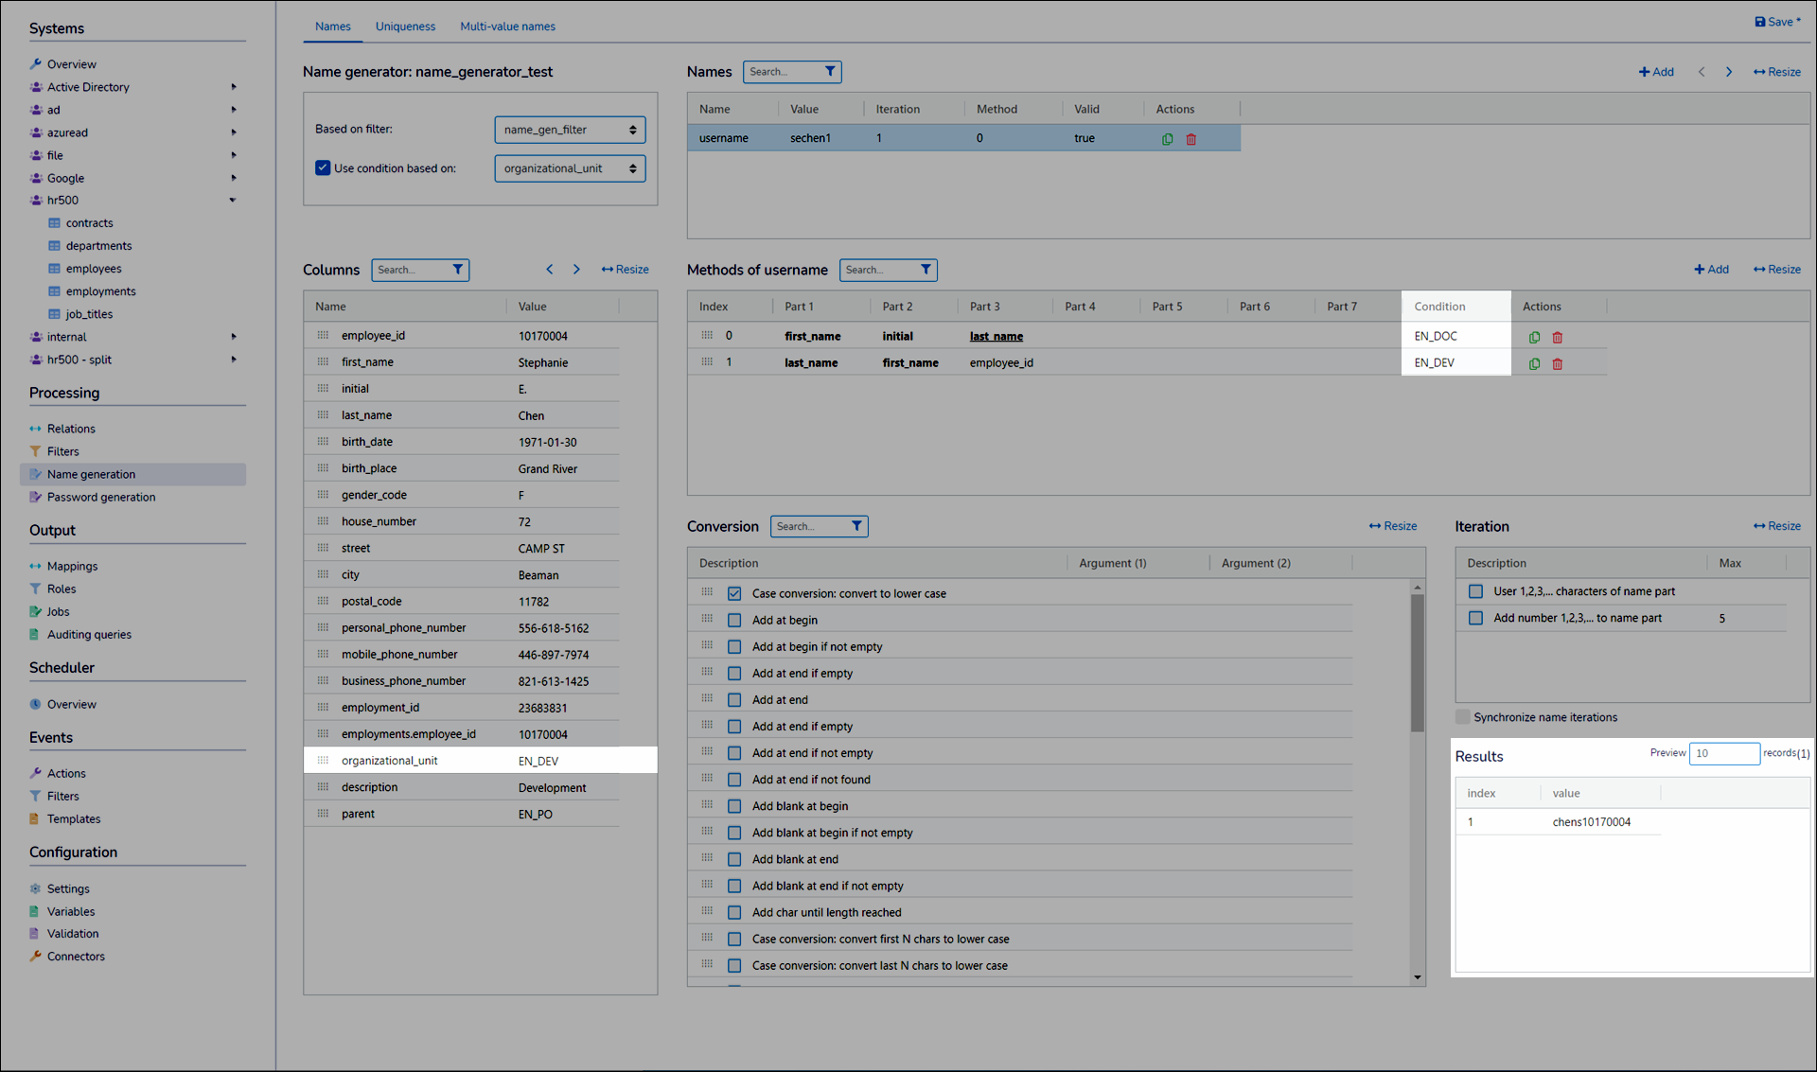Enable Add number 1,2,3 iteration
Image resolution: width=1817 pixels, height=1072 pixels.
tap(1475, 618)
